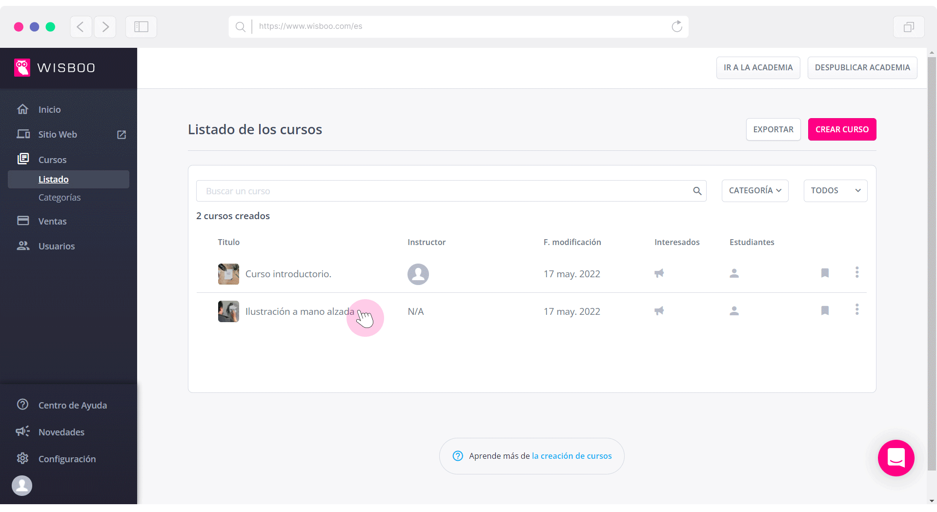Click the Interesados column header
The height and width of the screenshot is (512, 937).
pos(677,242)
